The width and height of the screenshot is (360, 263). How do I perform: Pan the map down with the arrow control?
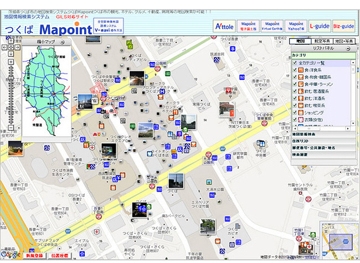click(x=11, y=54)
